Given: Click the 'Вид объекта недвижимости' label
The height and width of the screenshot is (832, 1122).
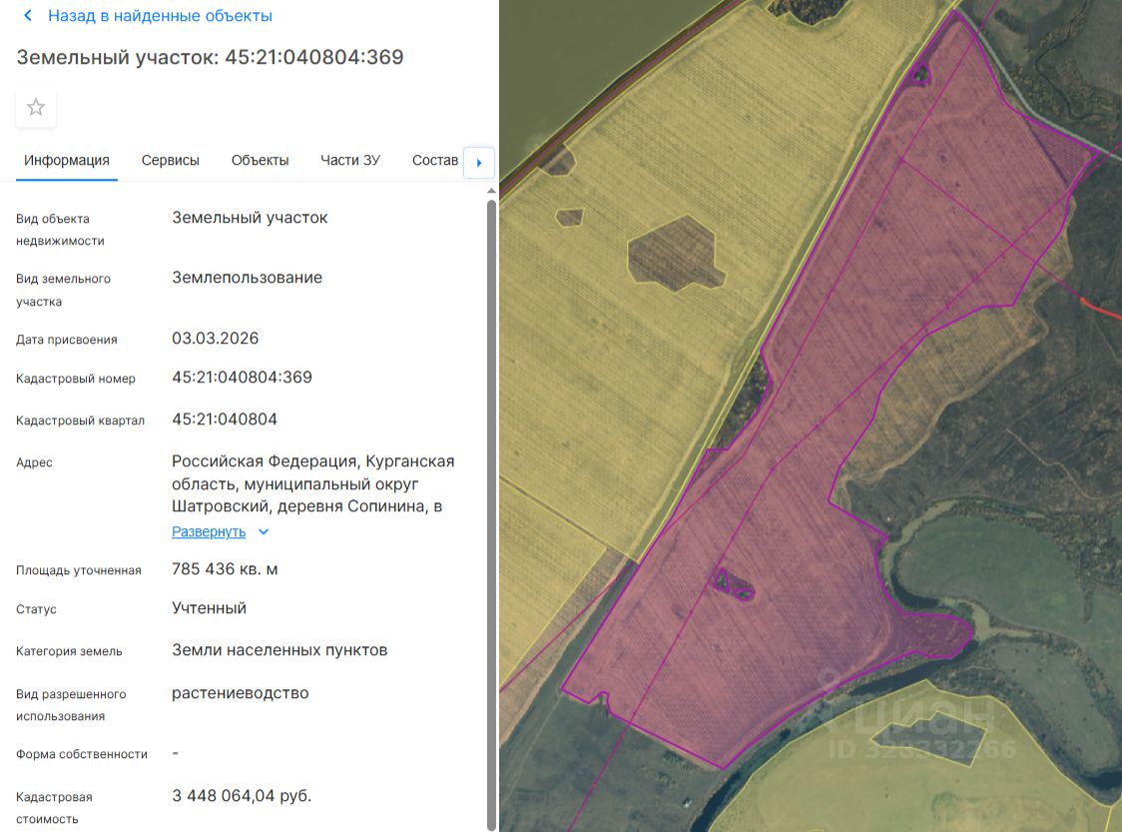Looking at the screenshot, I should [x=60, y=230].
